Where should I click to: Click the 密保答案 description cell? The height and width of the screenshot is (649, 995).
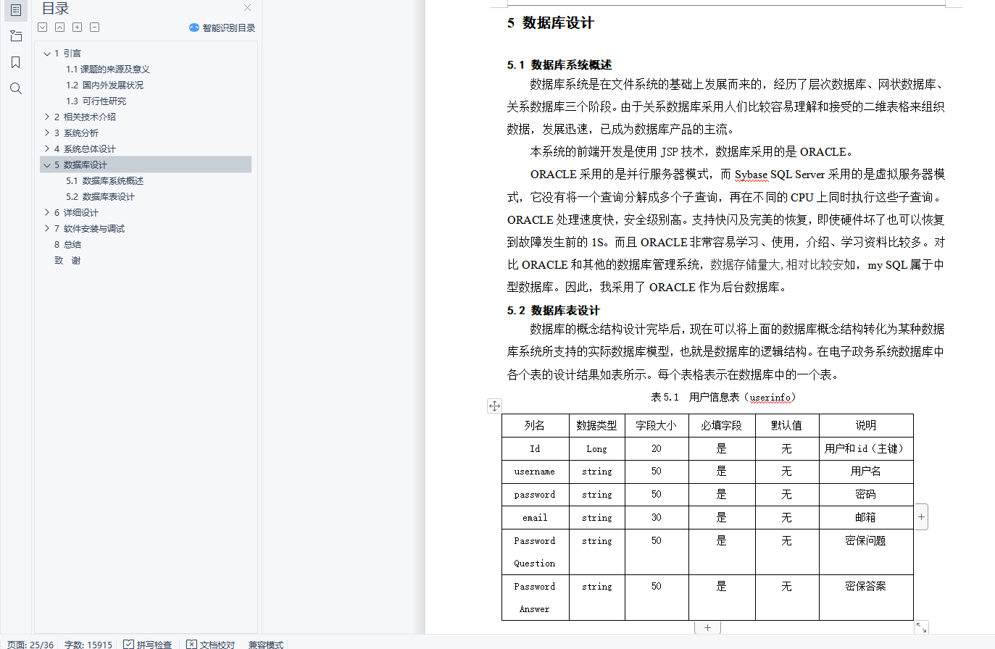[x=866, y=598]
